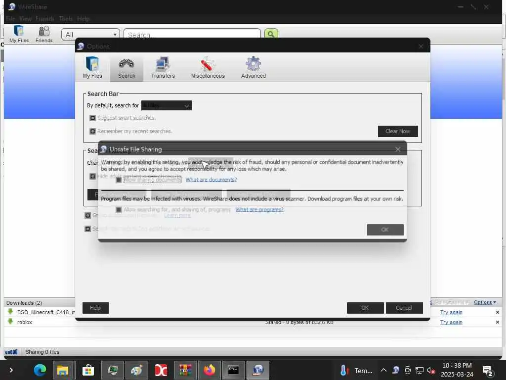Toggle Allow searching and sharing of programs checkbox
The height and width of the screenshot is (380, 506).
[119, 210]
